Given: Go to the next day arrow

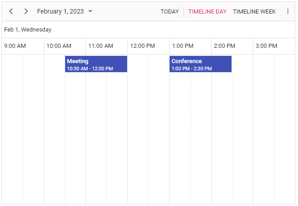Looking at the screenshot, I should coord(26,11).
